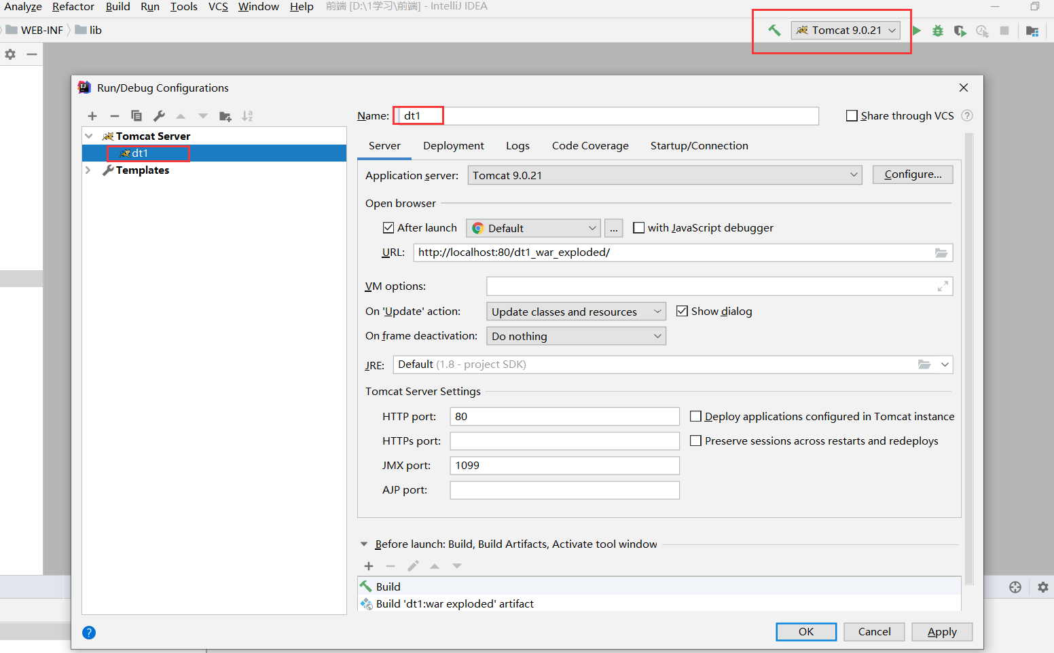Open On 'Update' action dropdown
The height and width of the screenshot is (653, 1054).
[576, 312]
